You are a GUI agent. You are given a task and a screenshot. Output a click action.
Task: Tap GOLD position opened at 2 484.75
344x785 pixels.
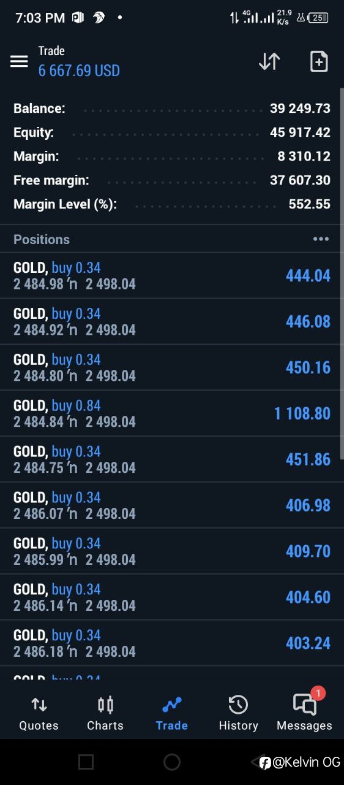tap(172, 459)
